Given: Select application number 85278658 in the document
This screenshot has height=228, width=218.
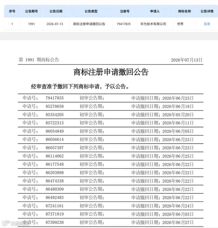Looking at the screenshot, I should point(55,106).
